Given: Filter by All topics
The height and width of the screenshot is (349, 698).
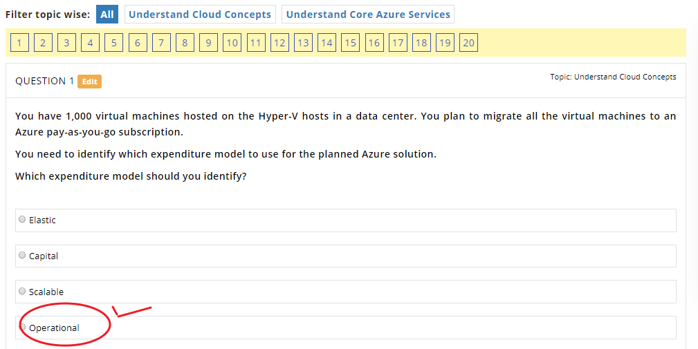Looking at the screenshot, I should (x=107, y=15).
